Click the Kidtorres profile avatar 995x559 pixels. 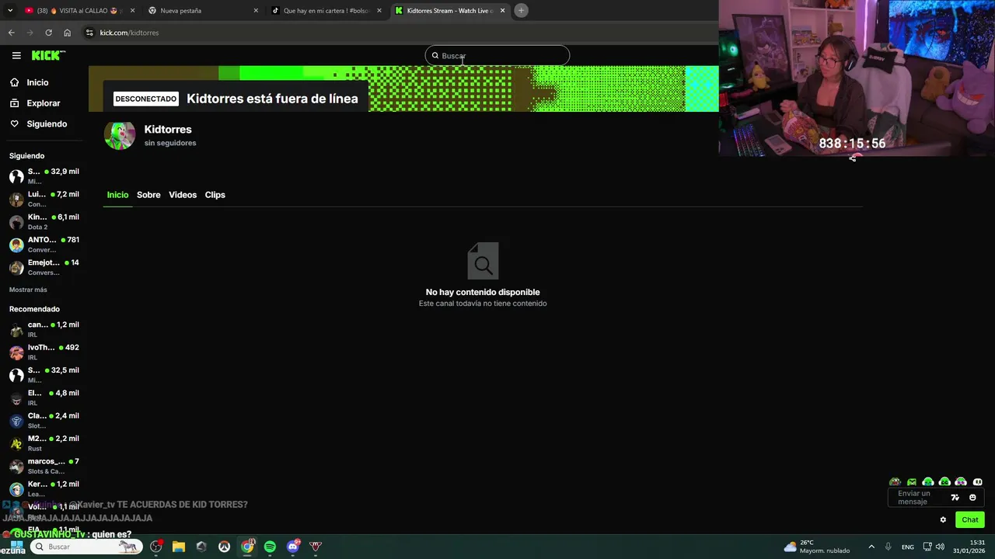click(120, 135)
